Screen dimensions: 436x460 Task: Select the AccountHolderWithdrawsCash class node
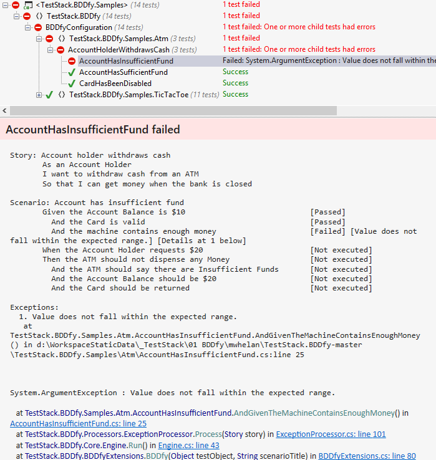pyautogui.click(x=119, y=50)
